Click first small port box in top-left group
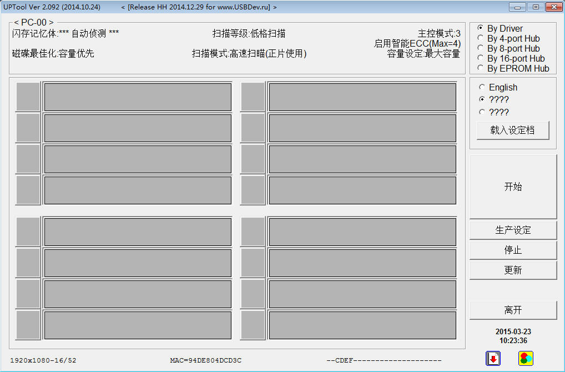This screenshot has height=372, width=565. (28, 97)
